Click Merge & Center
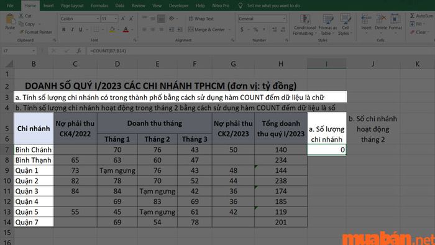This screenshot has height=245, width=435. [x=206, y=29]
